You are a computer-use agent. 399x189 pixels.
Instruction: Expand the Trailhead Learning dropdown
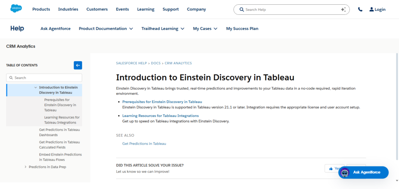(163, 28)
